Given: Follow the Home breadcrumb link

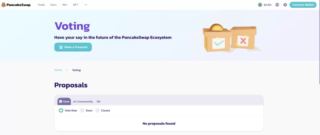Looking at the screenshot, I should click(x=58, y=70).
